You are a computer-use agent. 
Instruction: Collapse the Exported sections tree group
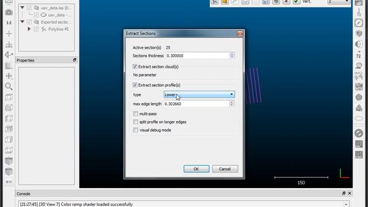[x=22, y=22]
